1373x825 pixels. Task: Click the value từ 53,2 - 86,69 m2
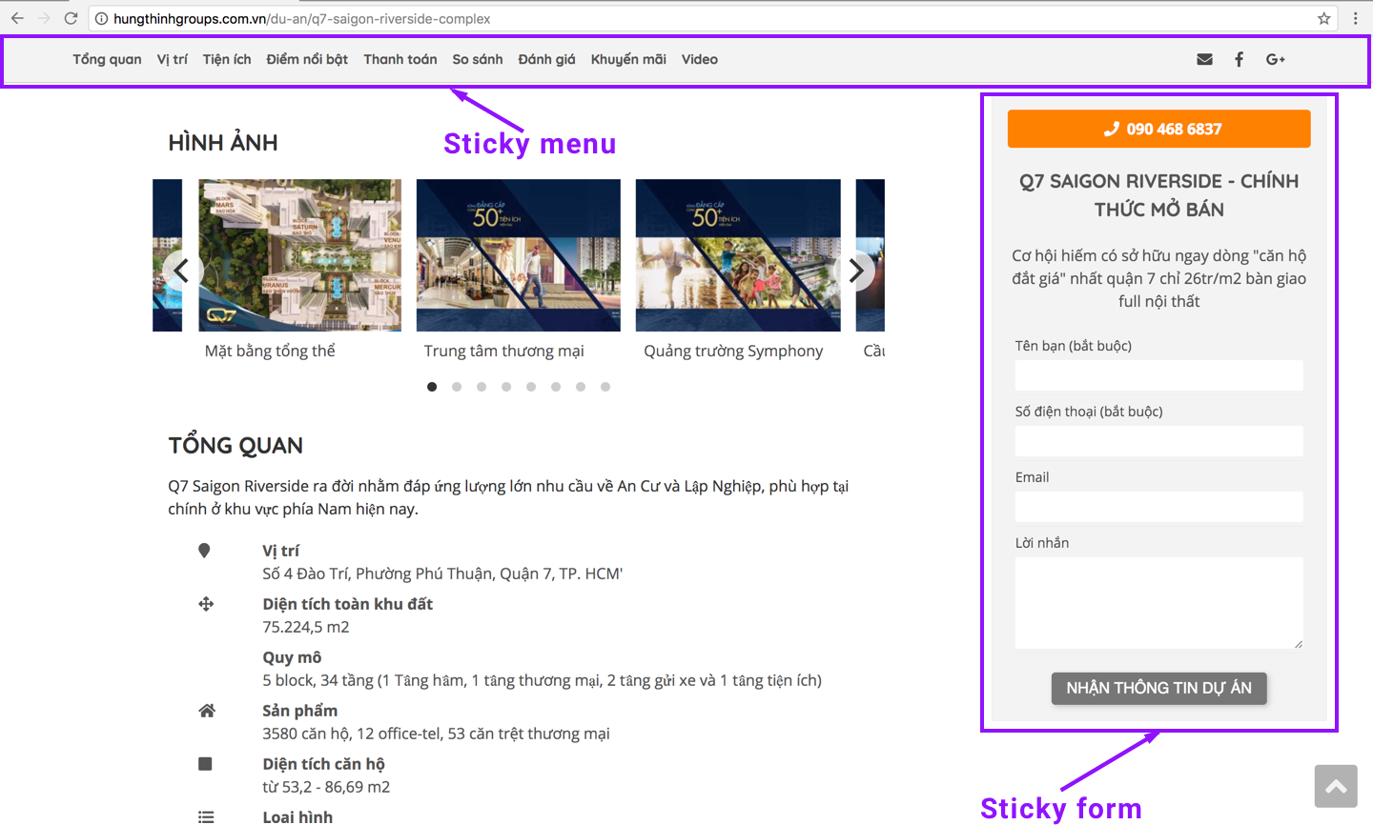(x=326, y=787)
